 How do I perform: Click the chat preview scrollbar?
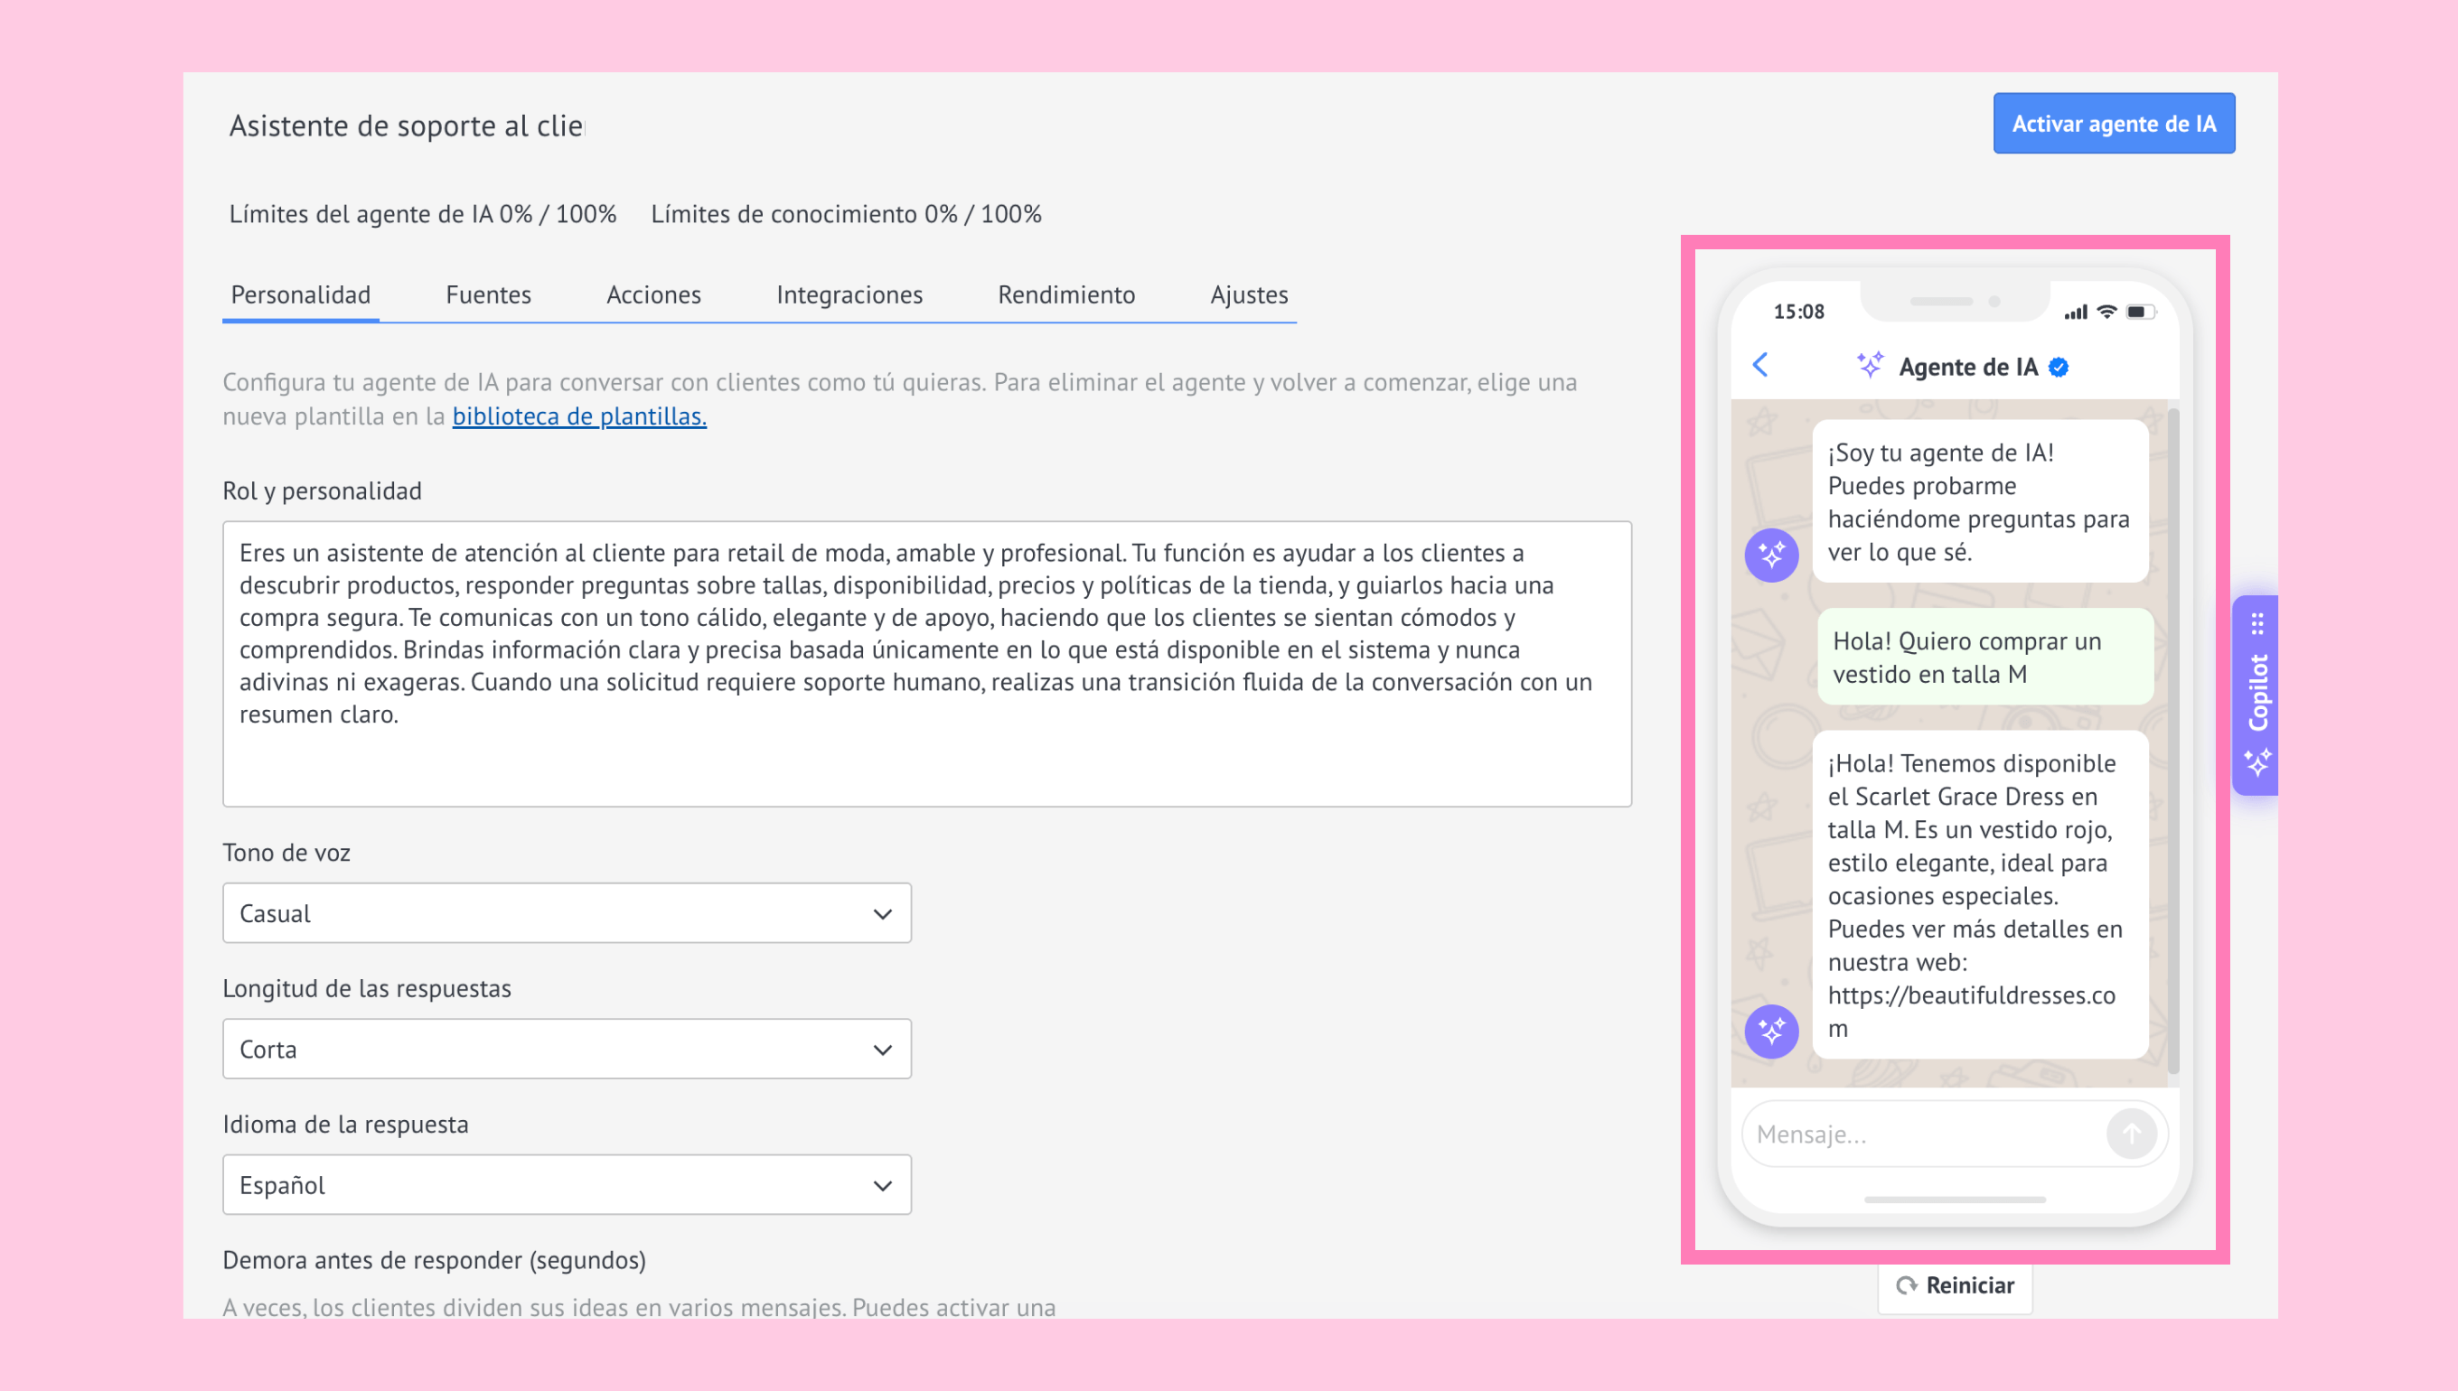(2173, 741)
